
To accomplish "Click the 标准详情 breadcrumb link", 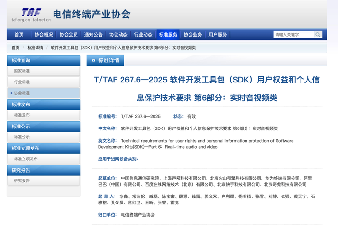I will pyautogui.click(x=35, y=48).
